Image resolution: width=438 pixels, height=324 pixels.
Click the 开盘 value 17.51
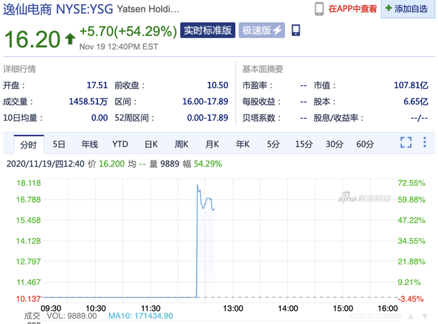(97, 85)
